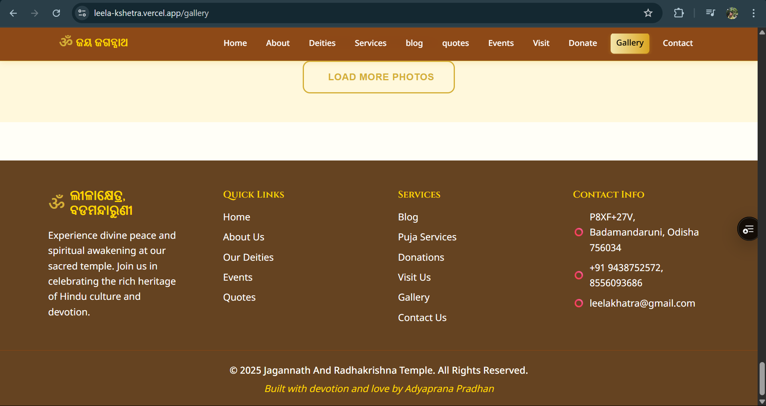Click the scrollbar down arrow
766x406 pixels.
[x=762, y=402]
